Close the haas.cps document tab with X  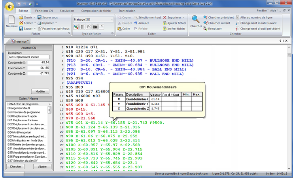[x=286, y=41]
